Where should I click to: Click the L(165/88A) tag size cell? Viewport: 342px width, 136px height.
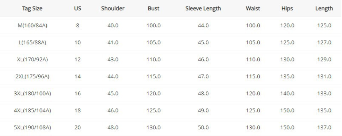(x=32, y=43)
